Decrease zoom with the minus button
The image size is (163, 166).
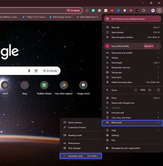click(x=136, y=90)
